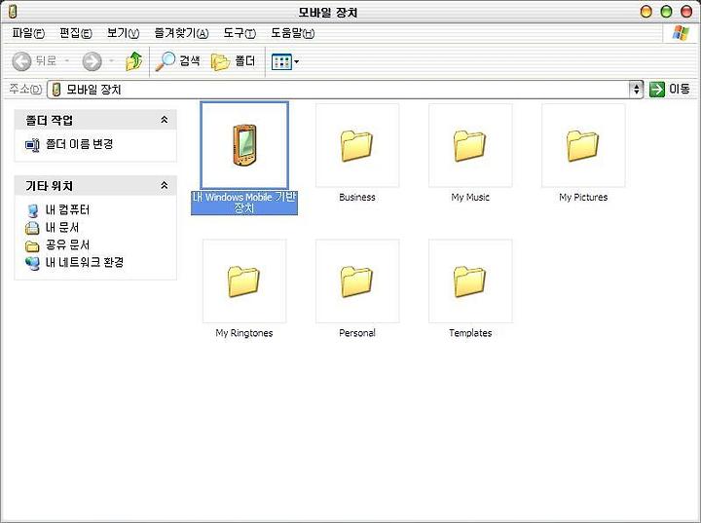Minimize the window with orange button
Screen dimensions: 701x523
click(646, 12)
